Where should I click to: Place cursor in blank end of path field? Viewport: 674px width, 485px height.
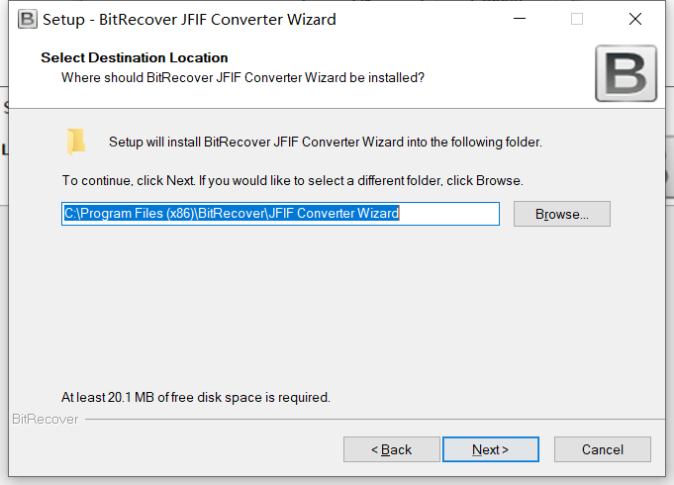(x=448, y=214)
